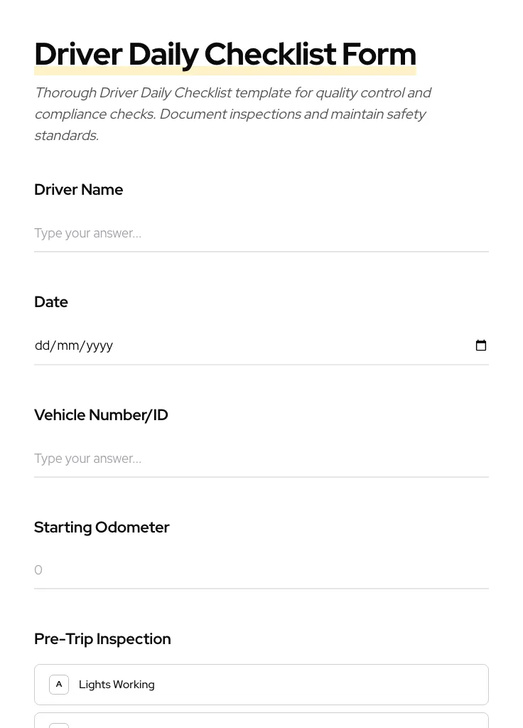Click the italic form description text
Image resolution: width=523 pixels, height=728 pixels.
tap(233, 114)
